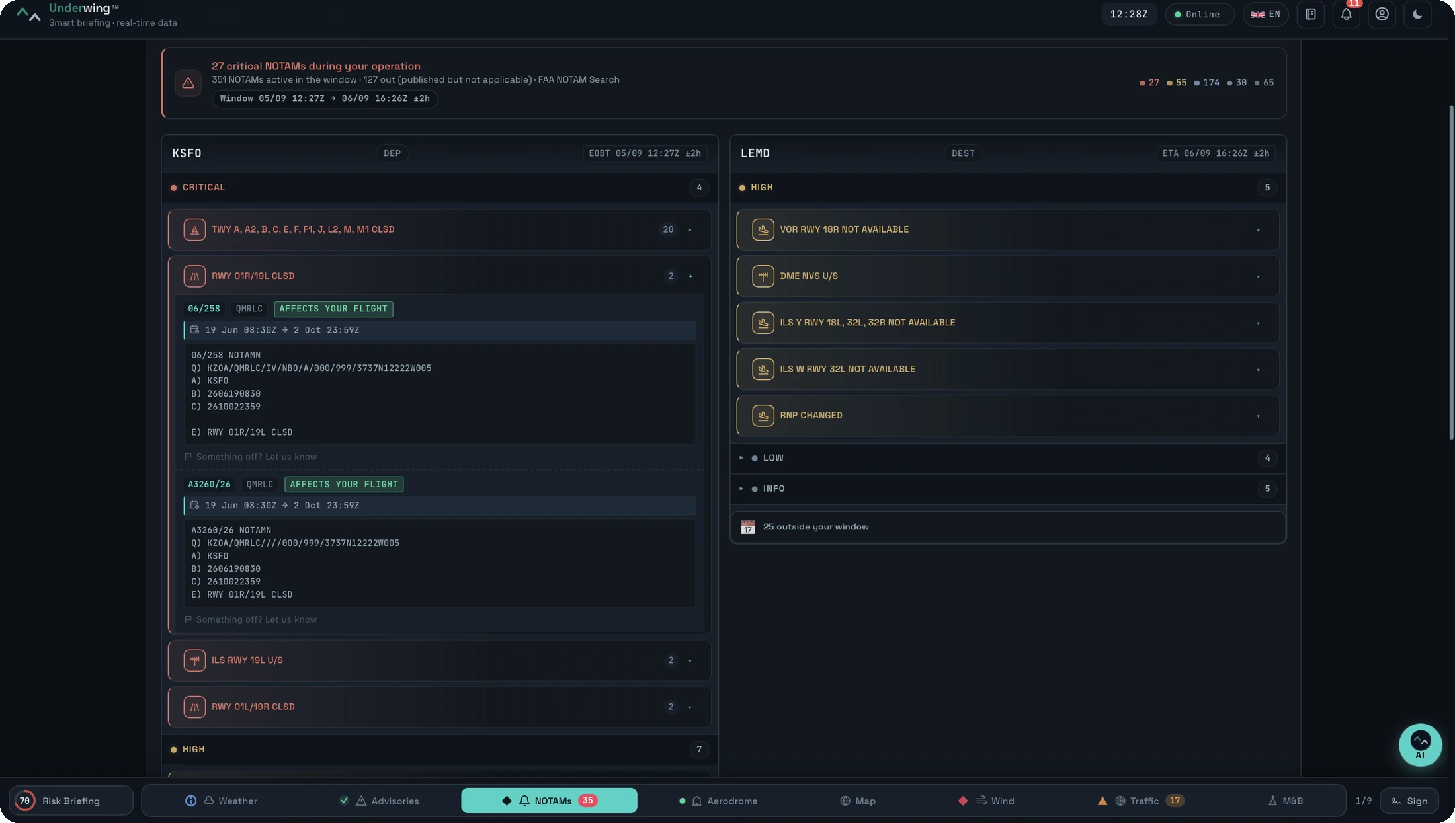Open the notifications bell
This screenshot has height=823, width=1455.
(x=1346, y=14)
